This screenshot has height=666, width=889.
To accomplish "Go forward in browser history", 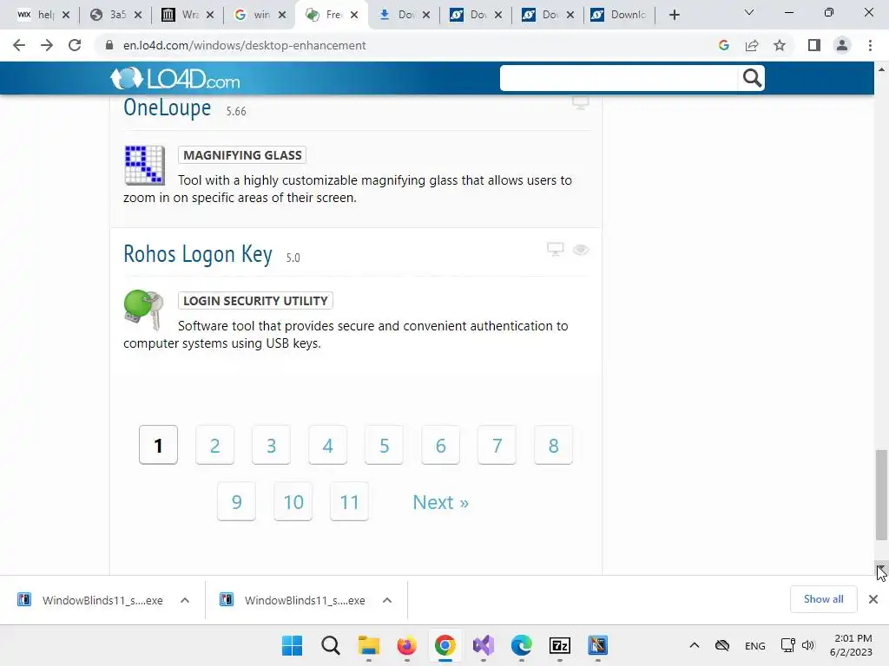I will point(47,45).
